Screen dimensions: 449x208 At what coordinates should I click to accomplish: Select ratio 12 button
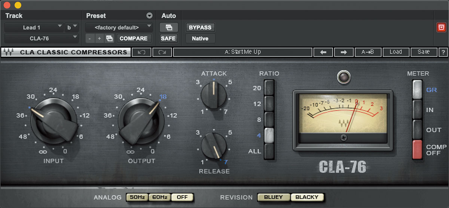point(269,104)
